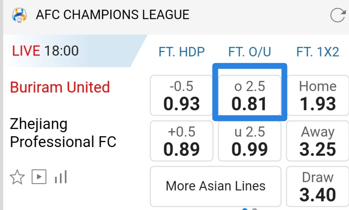
Task: Click the AFC CHAMPIONS LEAGUE title
Action: [112, 15]
